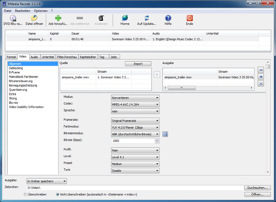The image size is (276, 202).
Task: Click the Import button
Action: coord(138,64)
